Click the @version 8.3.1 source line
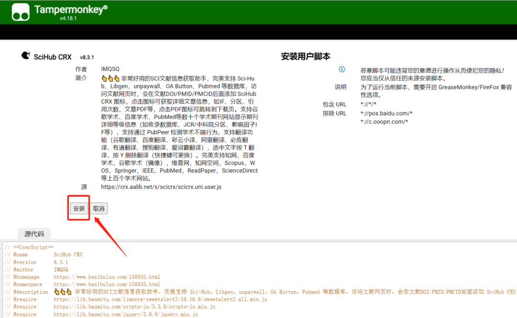517x318 pixels. point(36,263)
